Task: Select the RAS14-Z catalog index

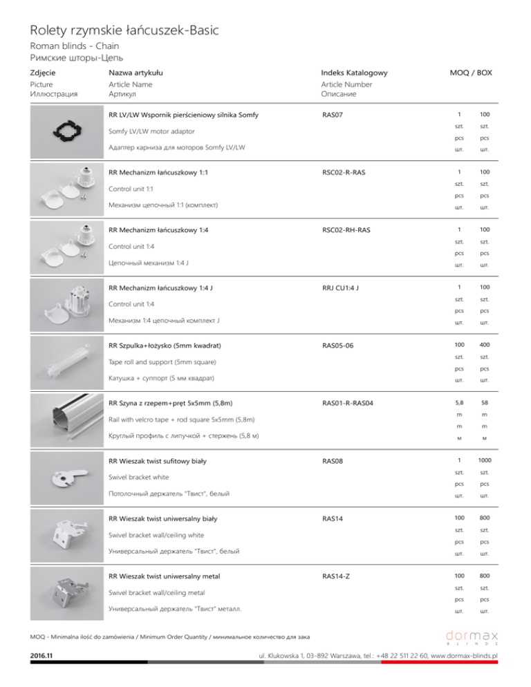Action: coord(336,576)
